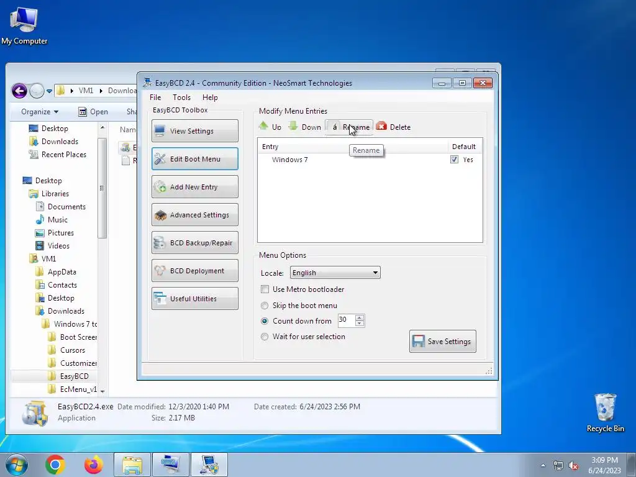Launch Firefox from taskbar
The height and width of the screenshot is (477, 636).
(x=94, y=465)
